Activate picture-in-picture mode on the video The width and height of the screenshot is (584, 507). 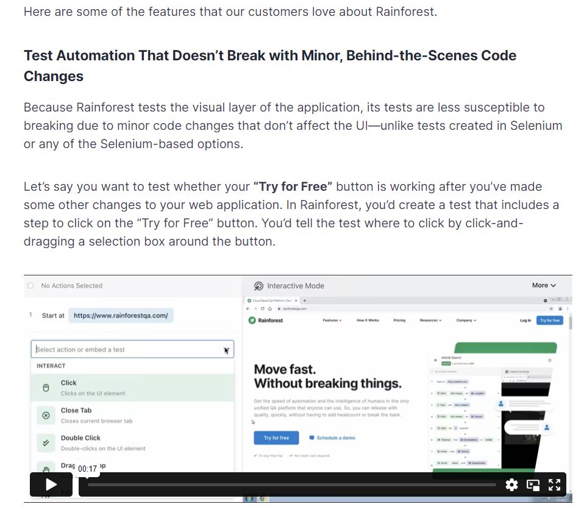[x=533, y=484]
